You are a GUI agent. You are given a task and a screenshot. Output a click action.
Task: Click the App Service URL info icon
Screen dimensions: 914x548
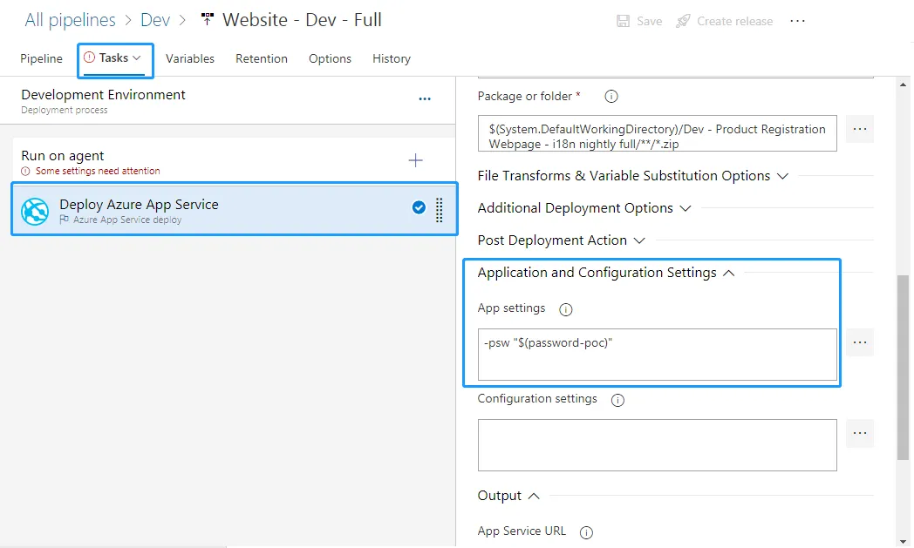click(x=586, y=531)
